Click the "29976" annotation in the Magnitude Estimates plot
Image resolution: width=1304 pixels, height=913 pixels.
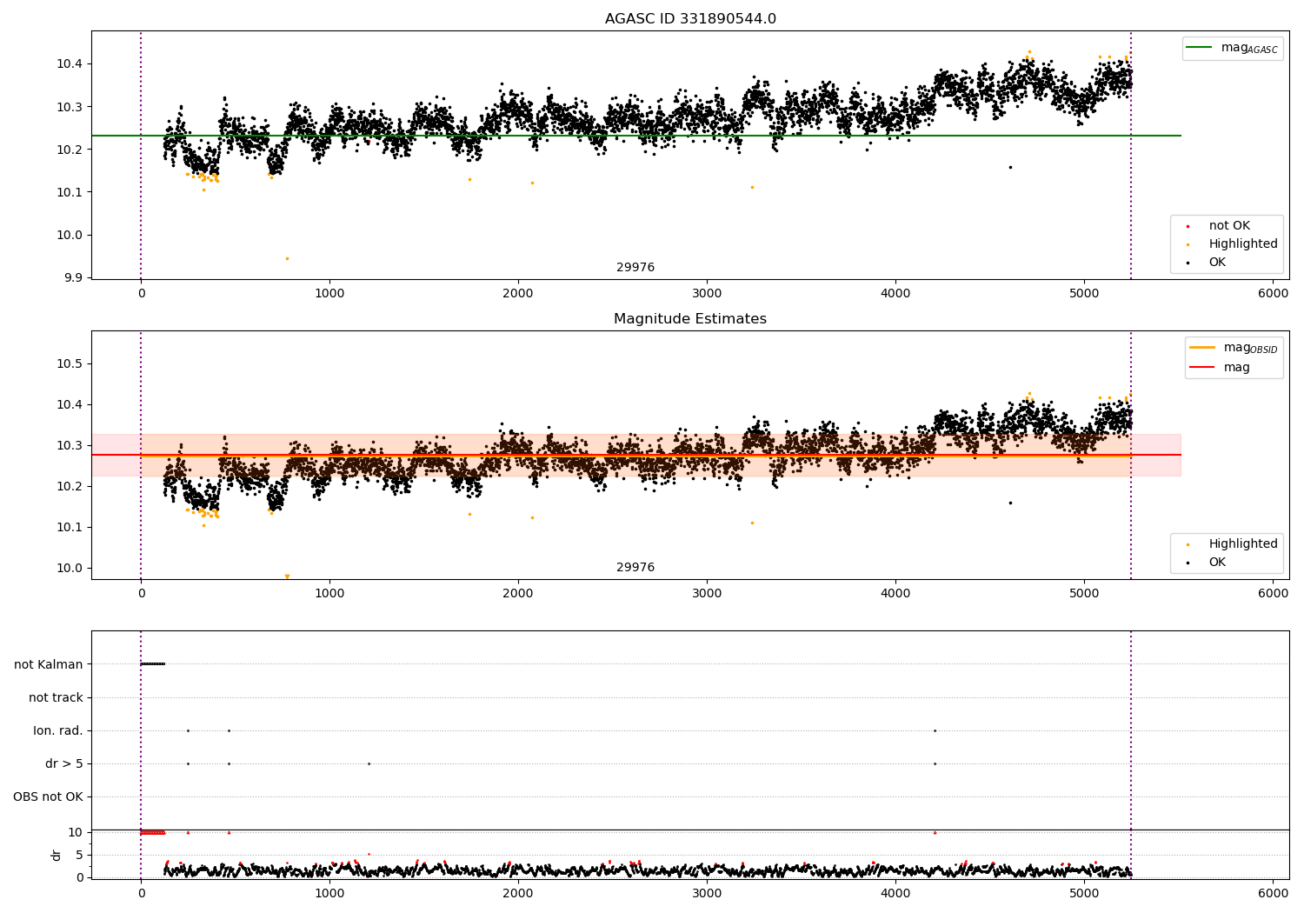click(635, 568)
